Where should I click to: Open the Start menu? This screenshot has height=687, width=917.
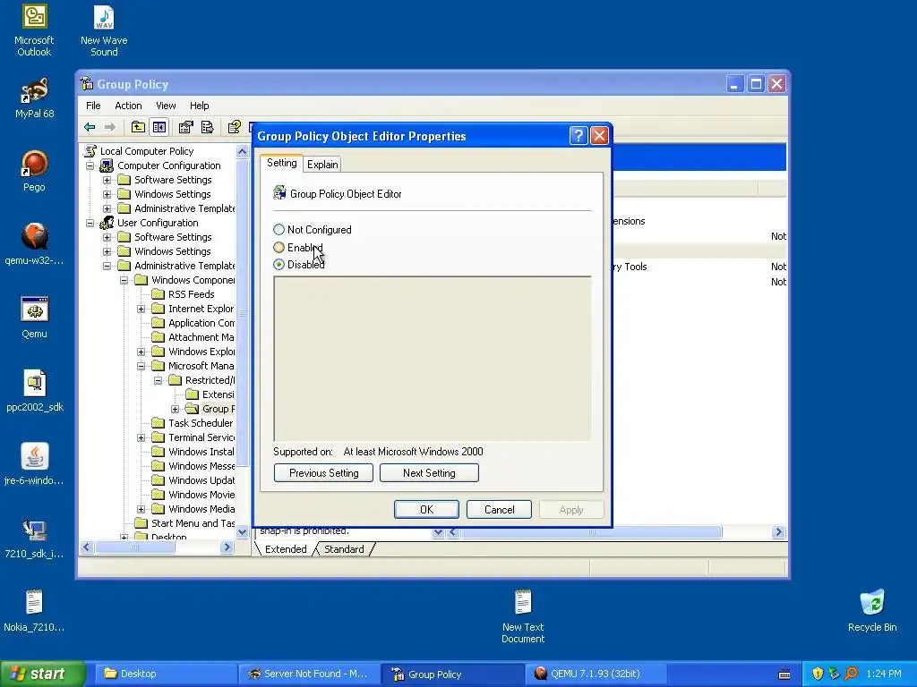tap(41, 674)
